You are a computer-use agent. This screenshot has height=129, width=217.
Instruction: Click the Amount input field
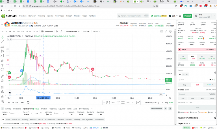pos(197,94)
